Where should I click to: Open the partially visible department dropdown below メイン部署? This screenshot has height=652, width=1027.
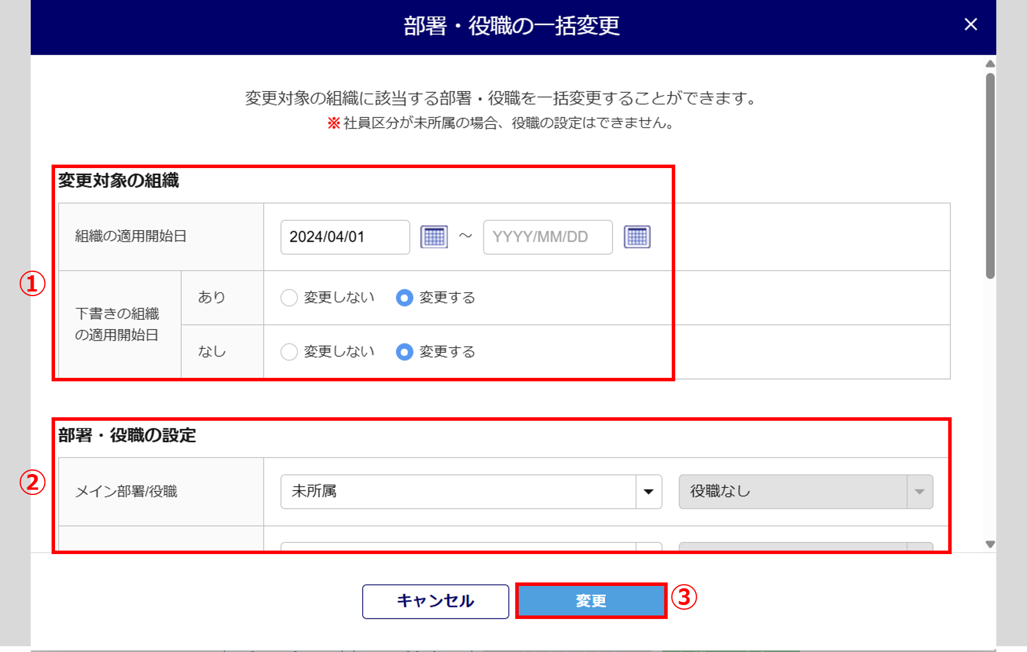tap(458, 547)
